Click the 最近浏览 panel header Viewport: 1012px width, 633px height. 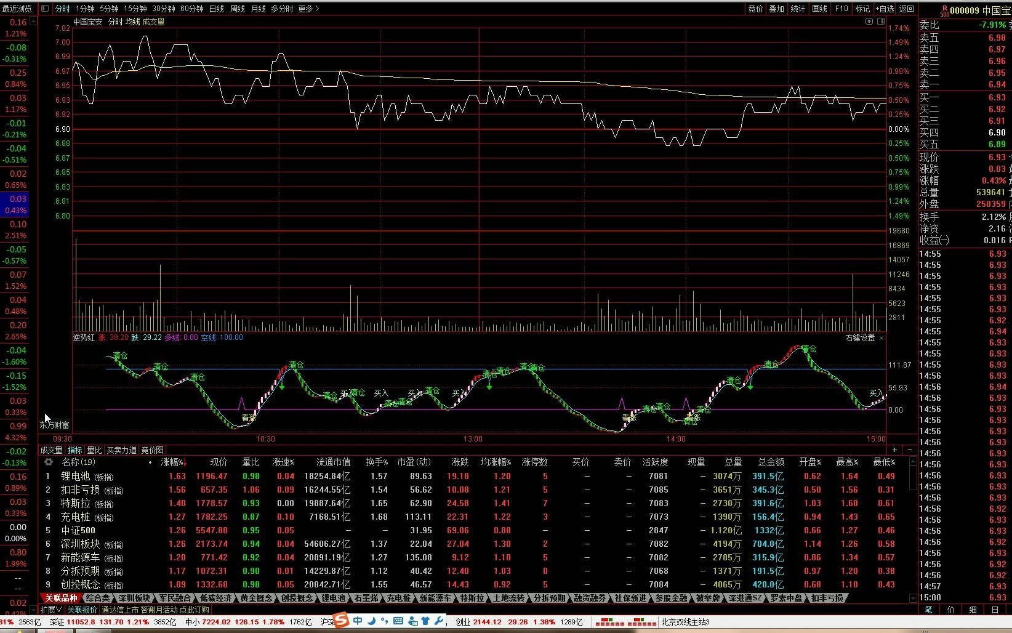17,9
